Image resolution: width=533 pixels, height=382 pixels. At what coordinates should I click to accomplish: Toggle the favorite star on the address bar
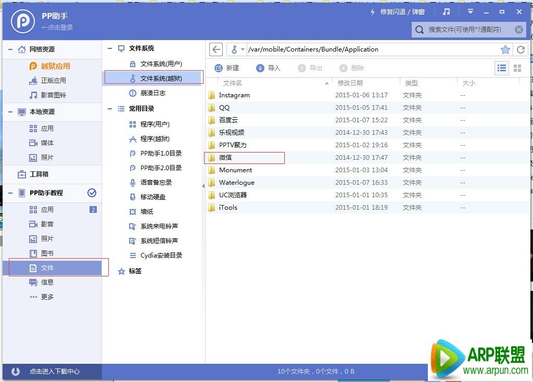pyautogui.click(x=505, y=49)
